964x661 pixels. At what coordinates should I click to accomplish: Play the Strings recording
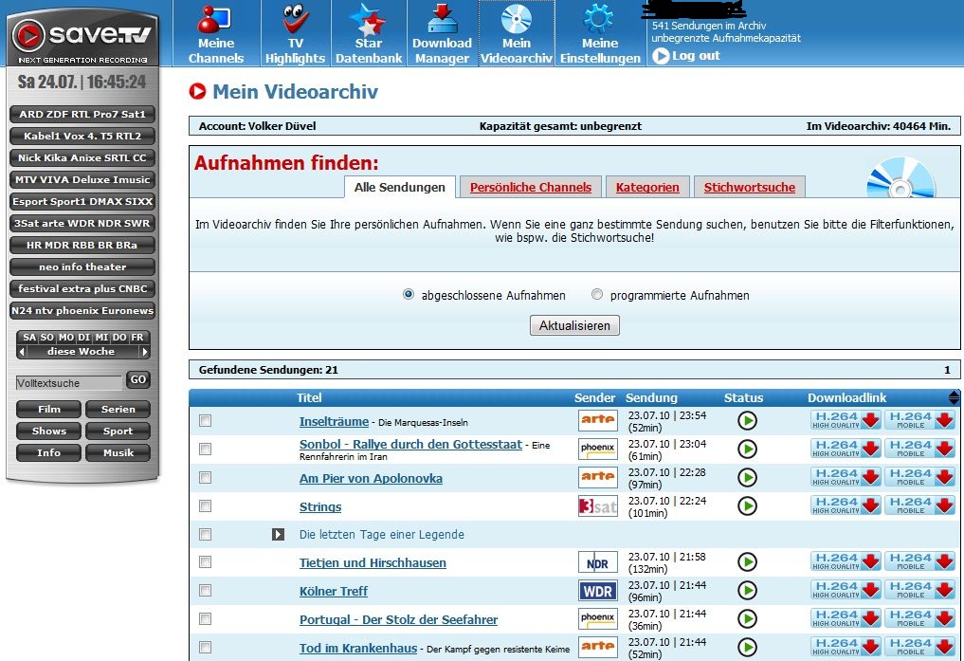pos(747,506)
